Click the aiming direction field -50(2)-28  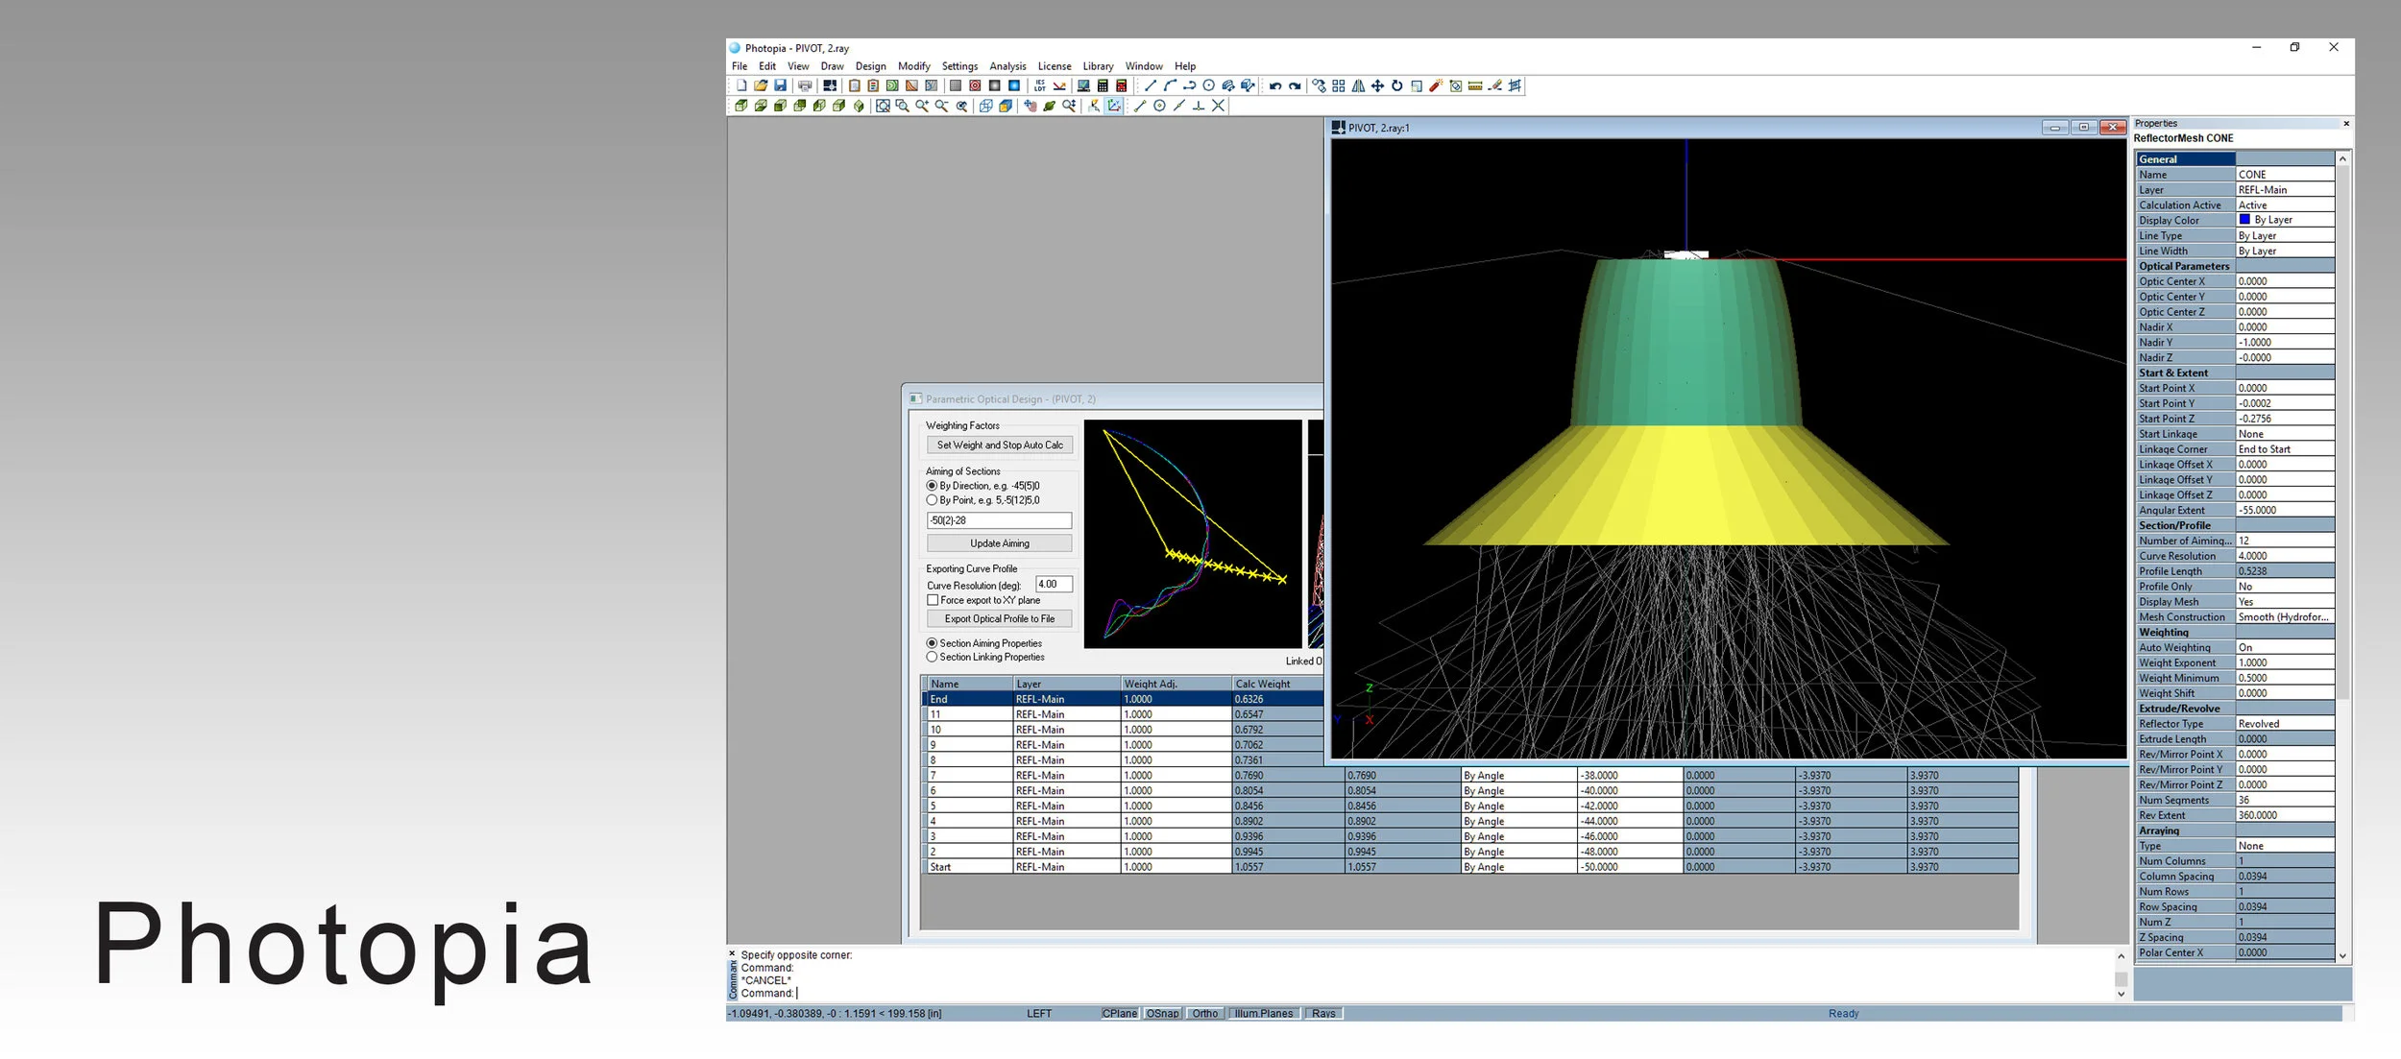point(999,520)
